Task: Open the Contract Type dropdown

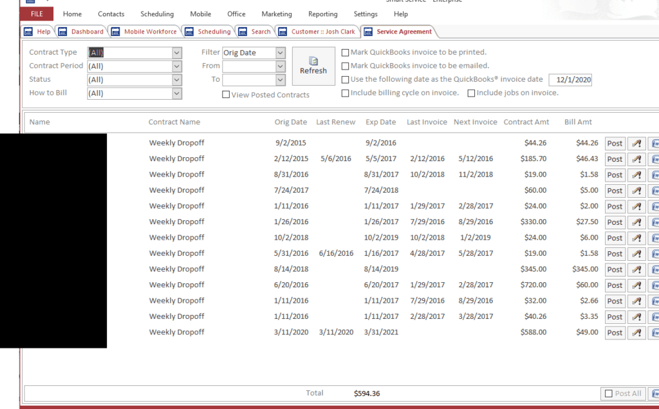Action: point(177,53)
